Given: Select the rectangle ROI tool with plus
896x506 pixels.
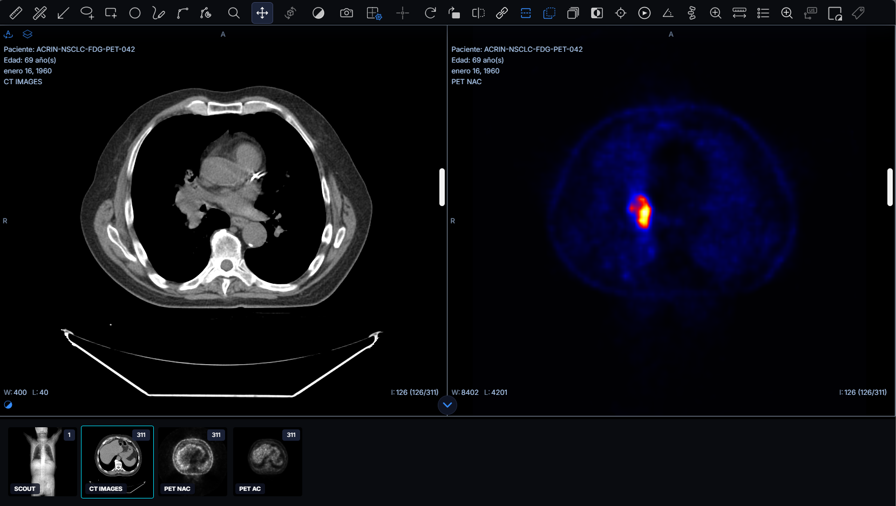Looking at the screenshot, I should (111, 13).
